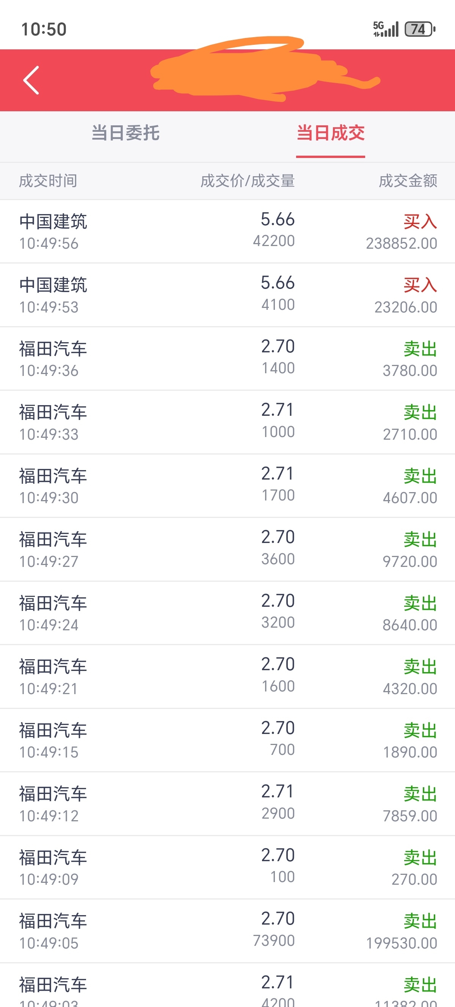The image size is (455, 1007).
Task: Tap the 成交时间 column header
Action: [x=48, y=181]
